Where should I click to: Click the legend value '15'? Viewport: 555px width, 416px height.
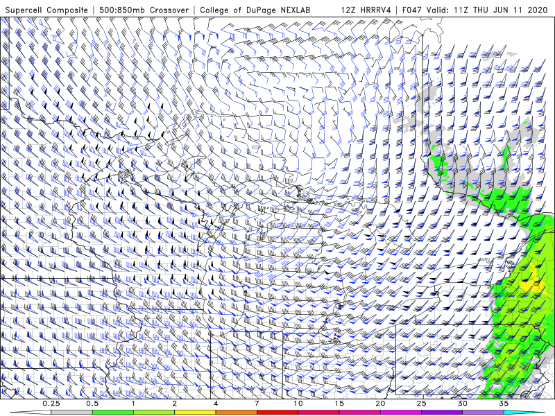point(339,404)
